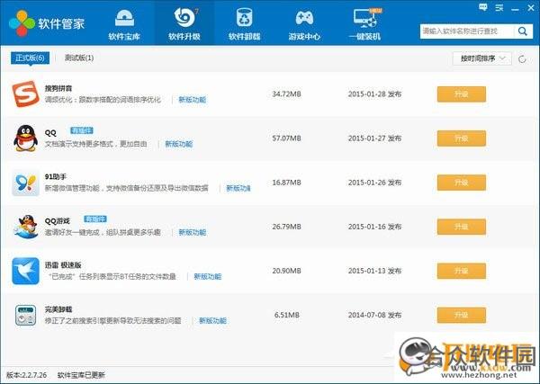Select the 搜狗拼音 title text
Image resolution: width=540 pixels, height=384 pixels.
point(58,88)
